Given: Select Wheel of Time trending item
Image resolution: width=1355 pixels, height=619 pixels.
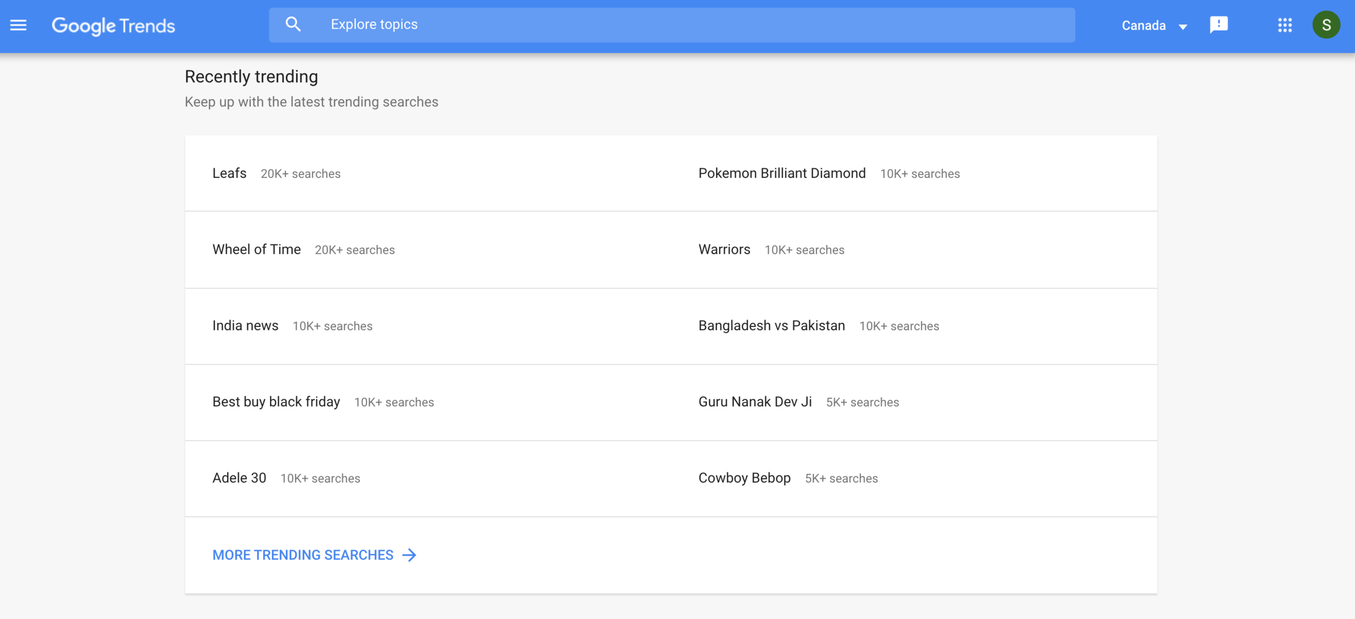Looking at the screenshot, I should point(256,249).
